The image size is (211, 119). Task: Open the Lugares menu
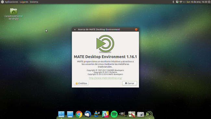click(24, 2)
